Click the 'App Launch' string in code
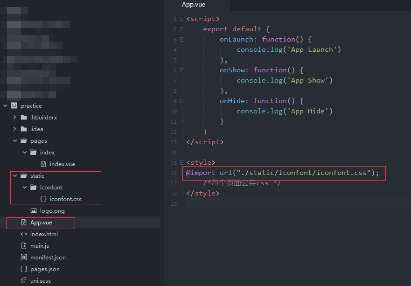Screen dimensions: 411x286 [312, 49]
